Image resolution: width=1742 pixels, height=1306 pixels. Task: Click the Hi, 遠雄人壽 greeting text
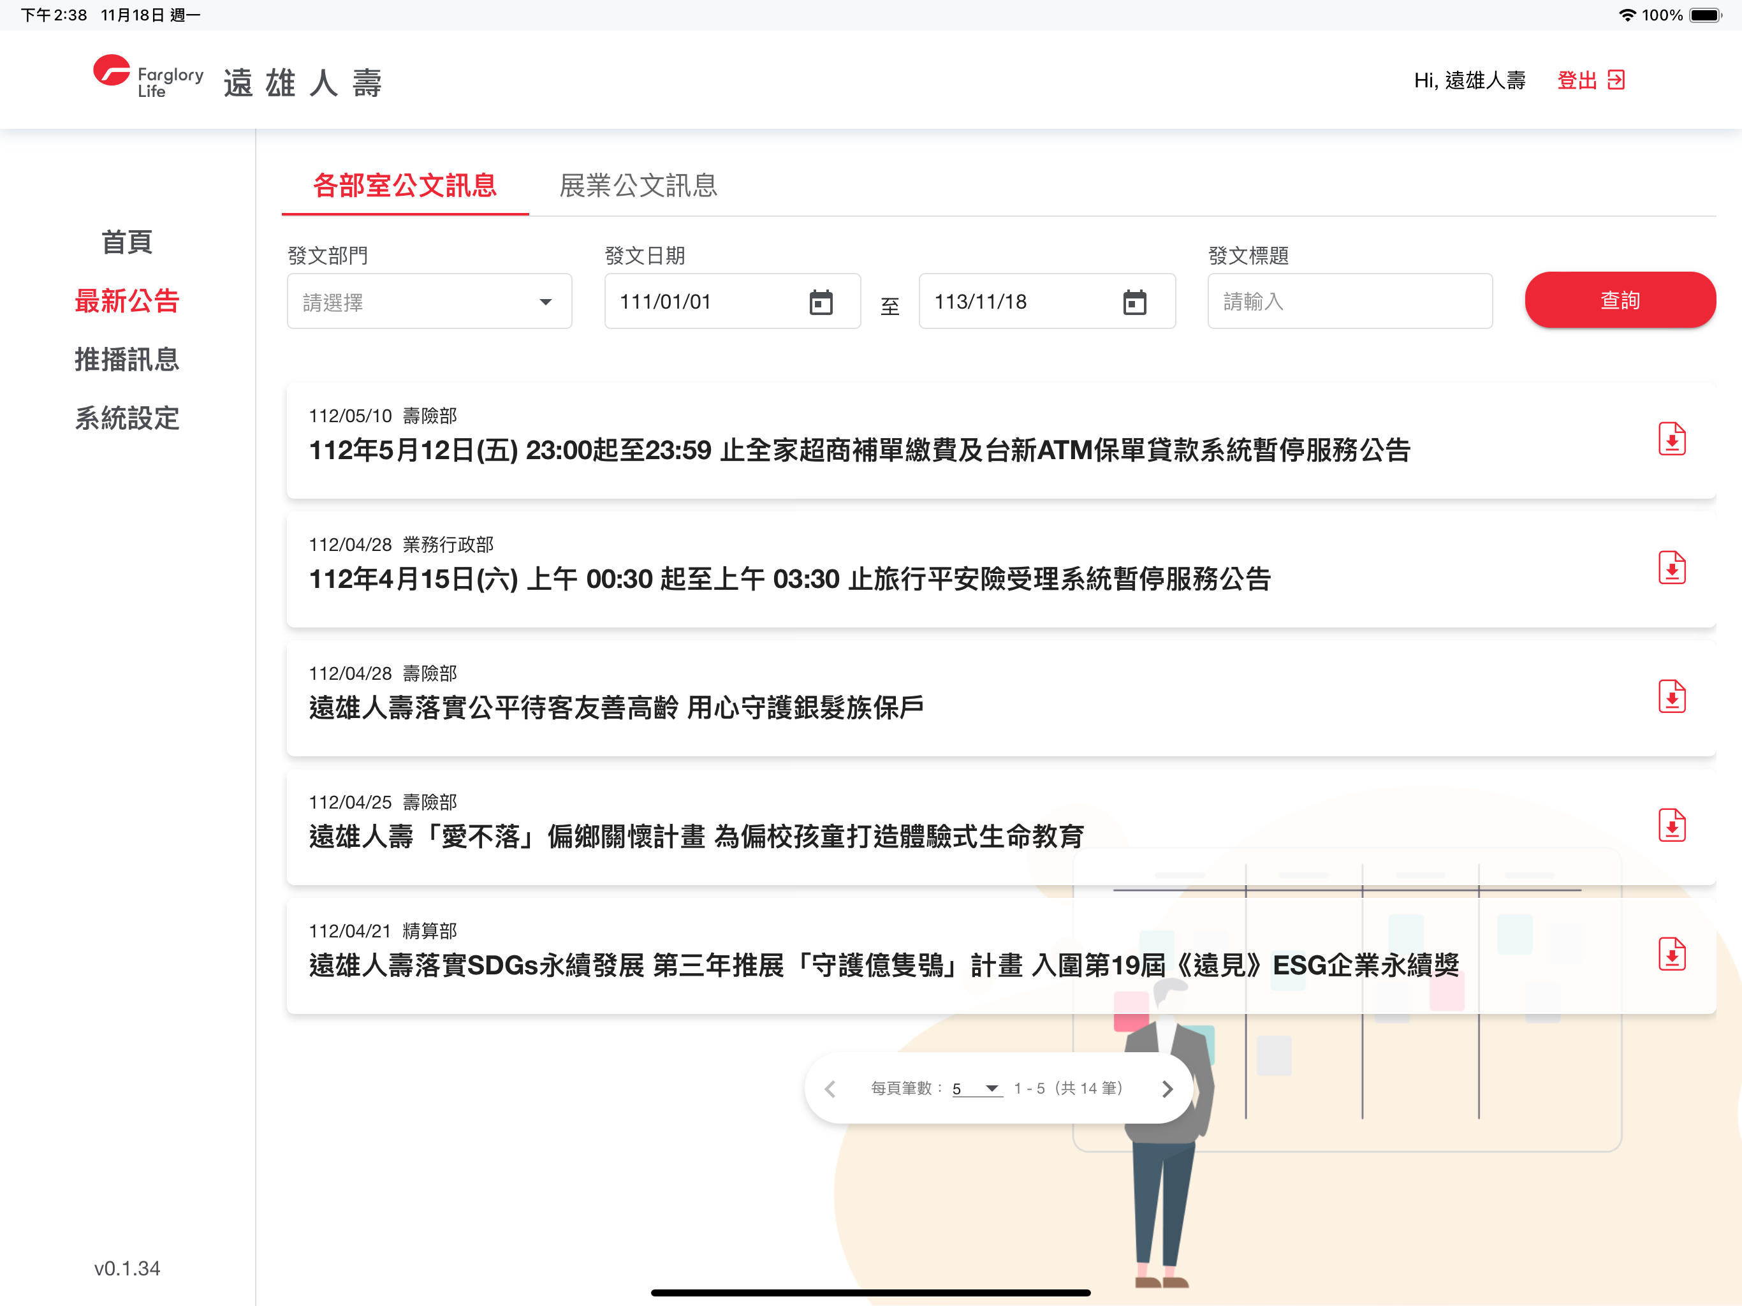pyautogui.click(x=1468, y=80)
